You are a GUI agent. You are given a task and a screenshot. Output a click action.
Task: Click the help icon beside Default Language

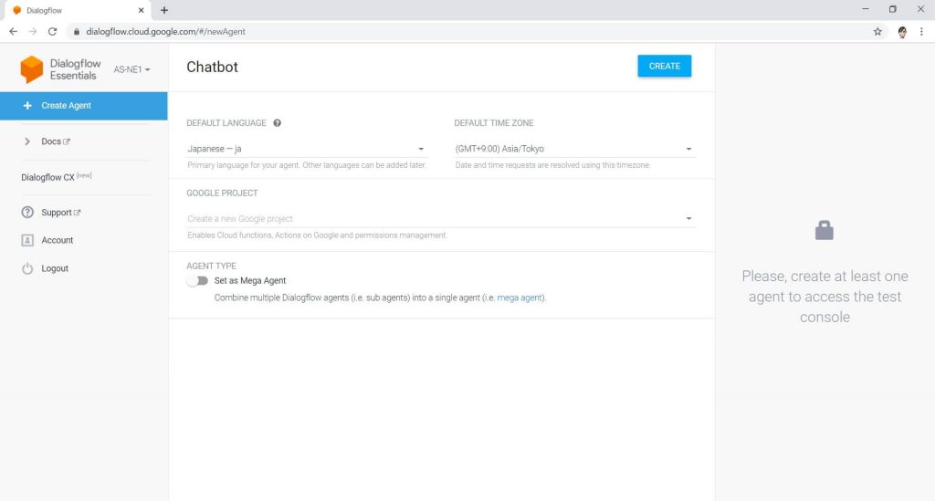tap(278, 122)
